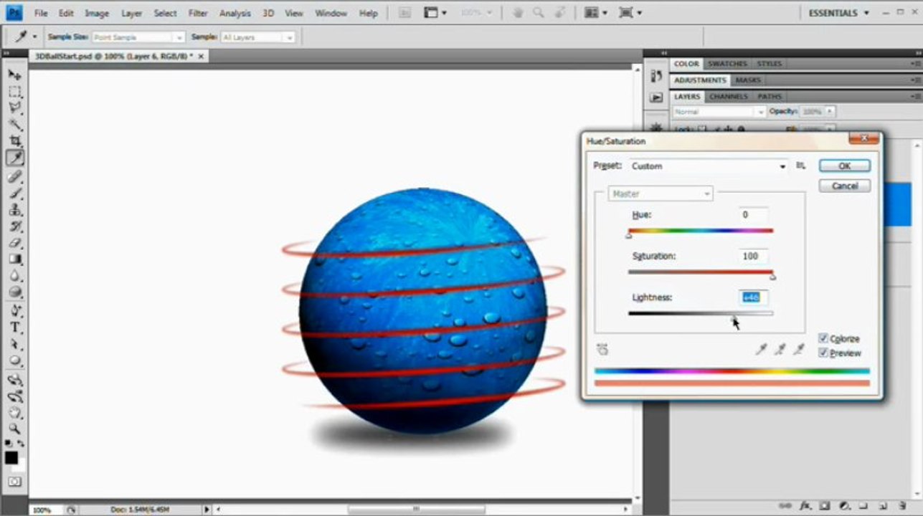The width and height of the screenshot is (923, 516).
Task: Open the collapsed Actions panel icon
Action: click(656, 97)
